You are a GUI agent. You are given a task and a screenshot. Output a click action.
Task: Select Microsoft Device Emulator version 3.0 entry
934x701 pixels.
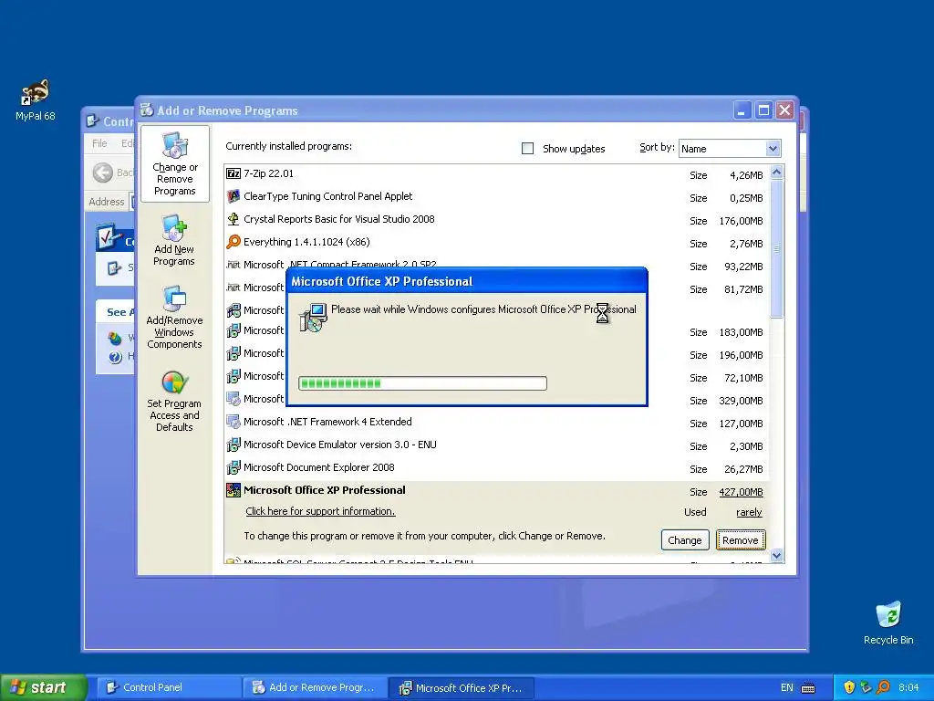tap(497, 445)
